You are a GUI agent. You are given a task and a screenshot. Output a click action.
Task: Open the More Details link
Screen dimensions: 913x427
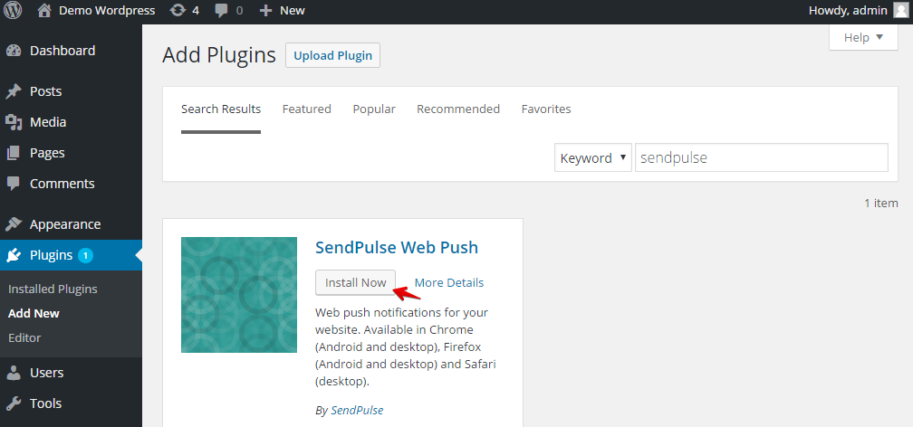(x=449, y=283)
